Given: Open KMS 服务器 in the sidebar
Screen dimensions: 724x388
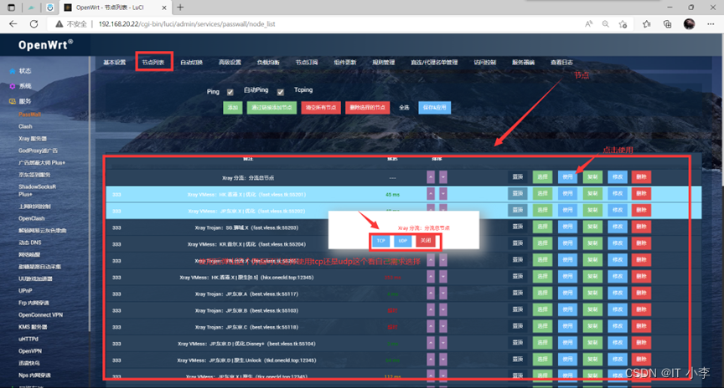Looking at the screenshot, I should pyautogui.click(x=33, y=327).
